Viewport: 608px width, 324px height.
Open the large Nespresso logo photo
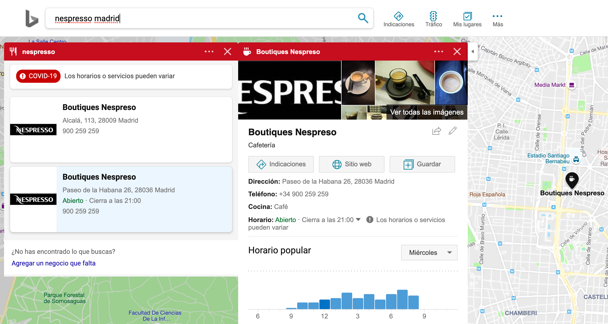tap(290, 90)
